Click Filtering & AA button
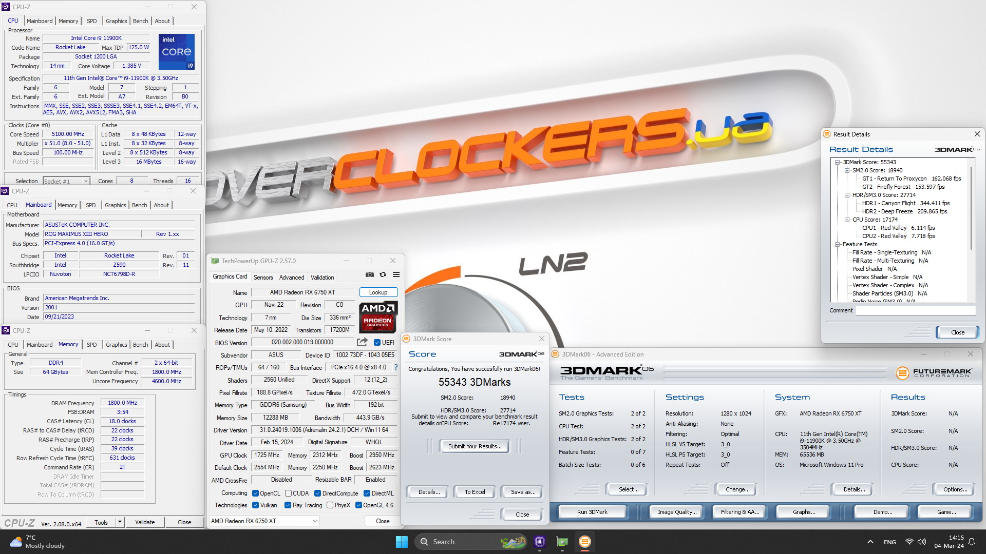986x554 pixels. pyautogui.click(x=740, y=512)
